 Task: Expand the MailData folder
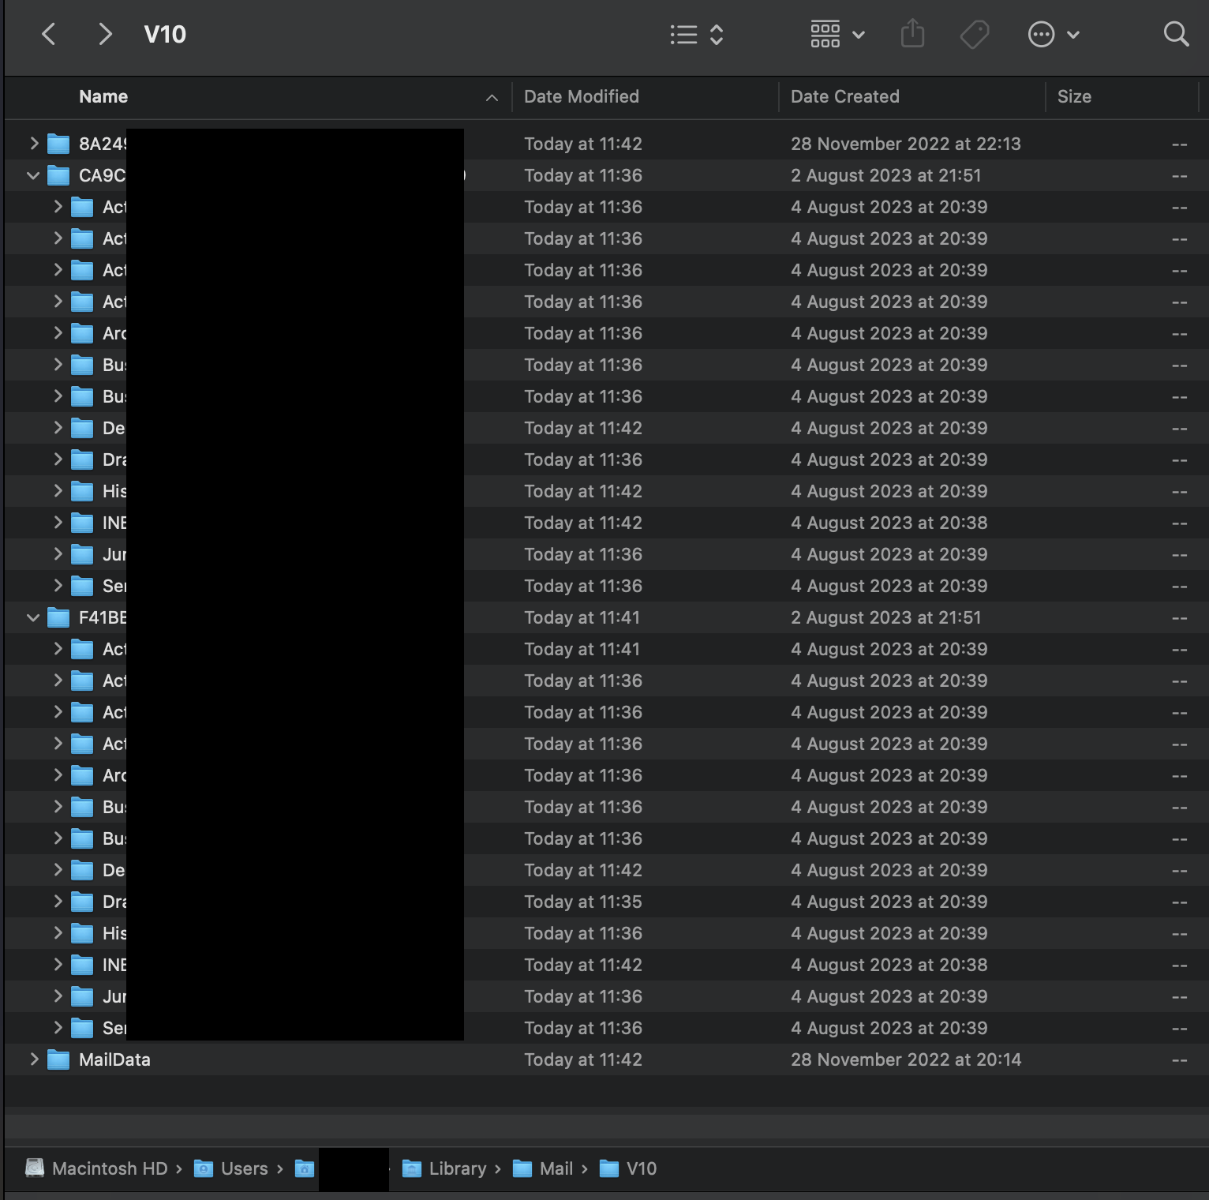click(x=34, y=1059)
